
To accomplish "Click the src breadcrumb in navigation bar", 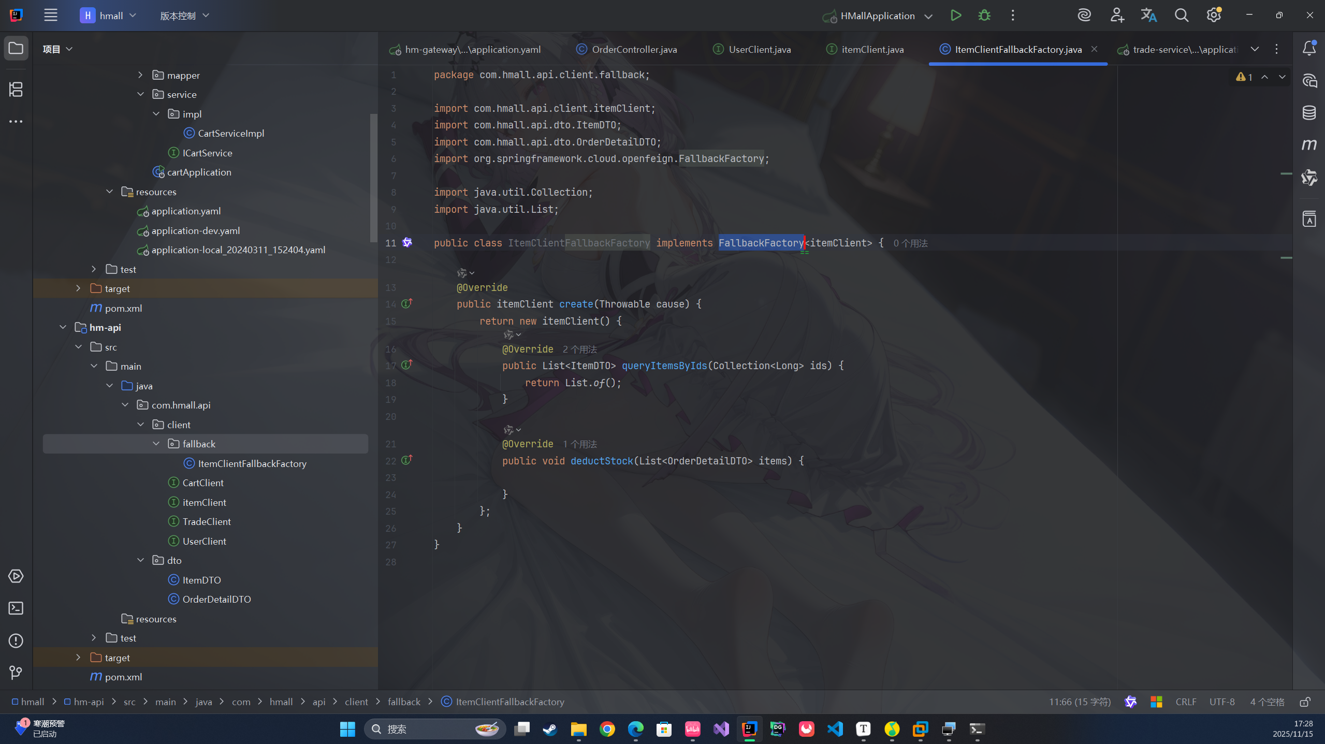I will (x=129, y=702).
